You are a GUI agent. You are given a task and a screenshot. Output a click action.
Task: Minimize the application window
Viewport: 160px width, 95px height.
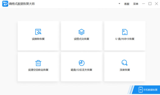point(143,4)
